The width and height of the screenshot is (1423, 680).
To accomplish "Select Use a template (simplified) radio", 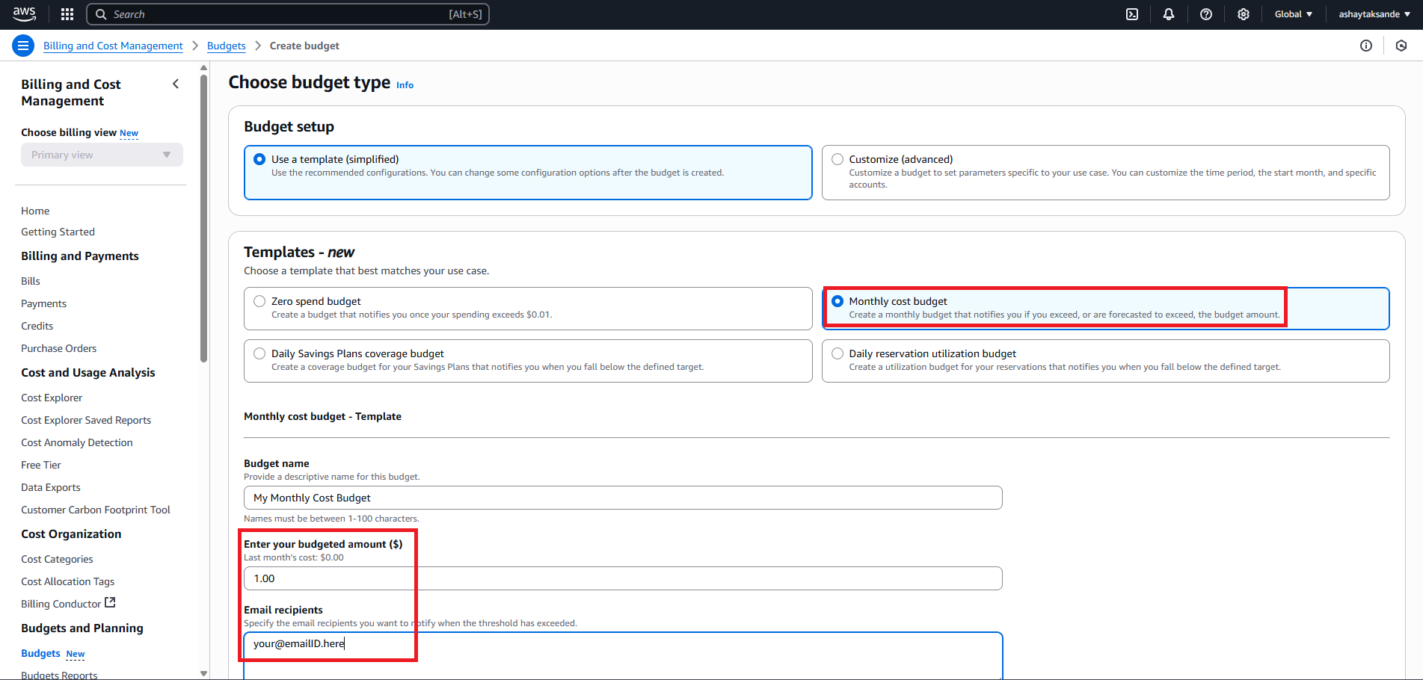I will point(259,159).
